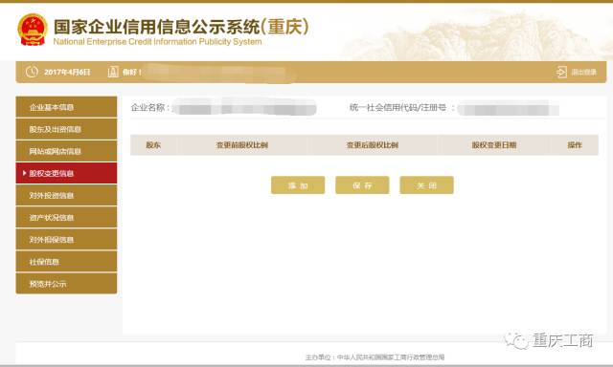Open 企业基本信息 in the sidebar
613x367 pixels.
(x=66, y=107)
